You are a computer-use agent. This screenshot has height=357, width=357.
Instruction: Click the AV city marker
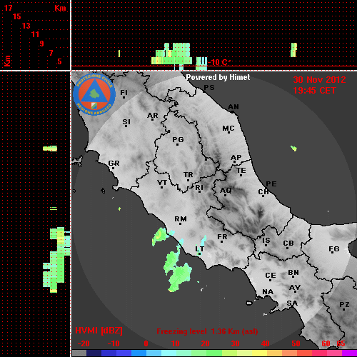(295, 289)
